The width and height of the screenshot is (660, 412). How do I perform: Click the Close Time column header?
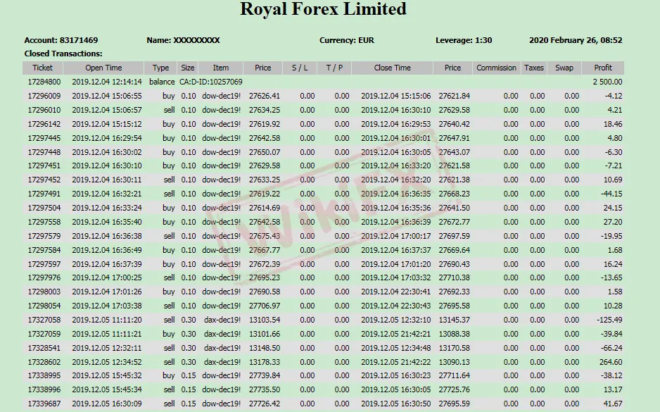tap(393, 68)
